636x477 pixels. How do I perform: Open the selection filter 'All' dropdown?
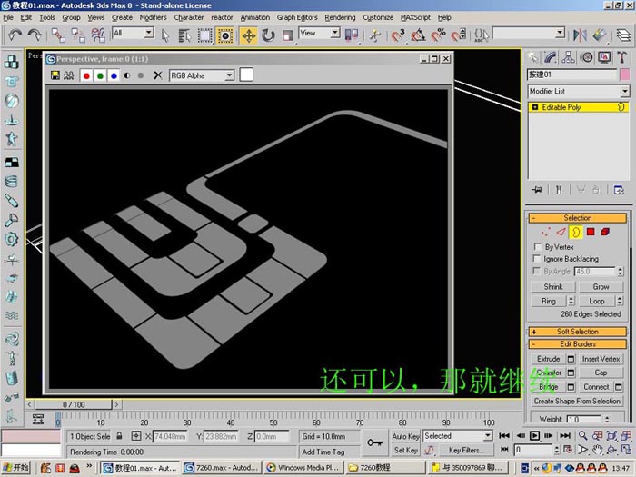149,33
